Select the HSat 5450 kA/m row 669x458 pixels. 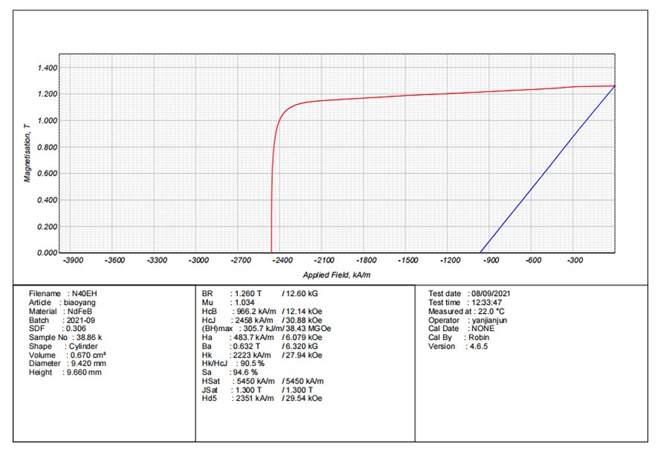pyautogui.click(x=262, y=381)
